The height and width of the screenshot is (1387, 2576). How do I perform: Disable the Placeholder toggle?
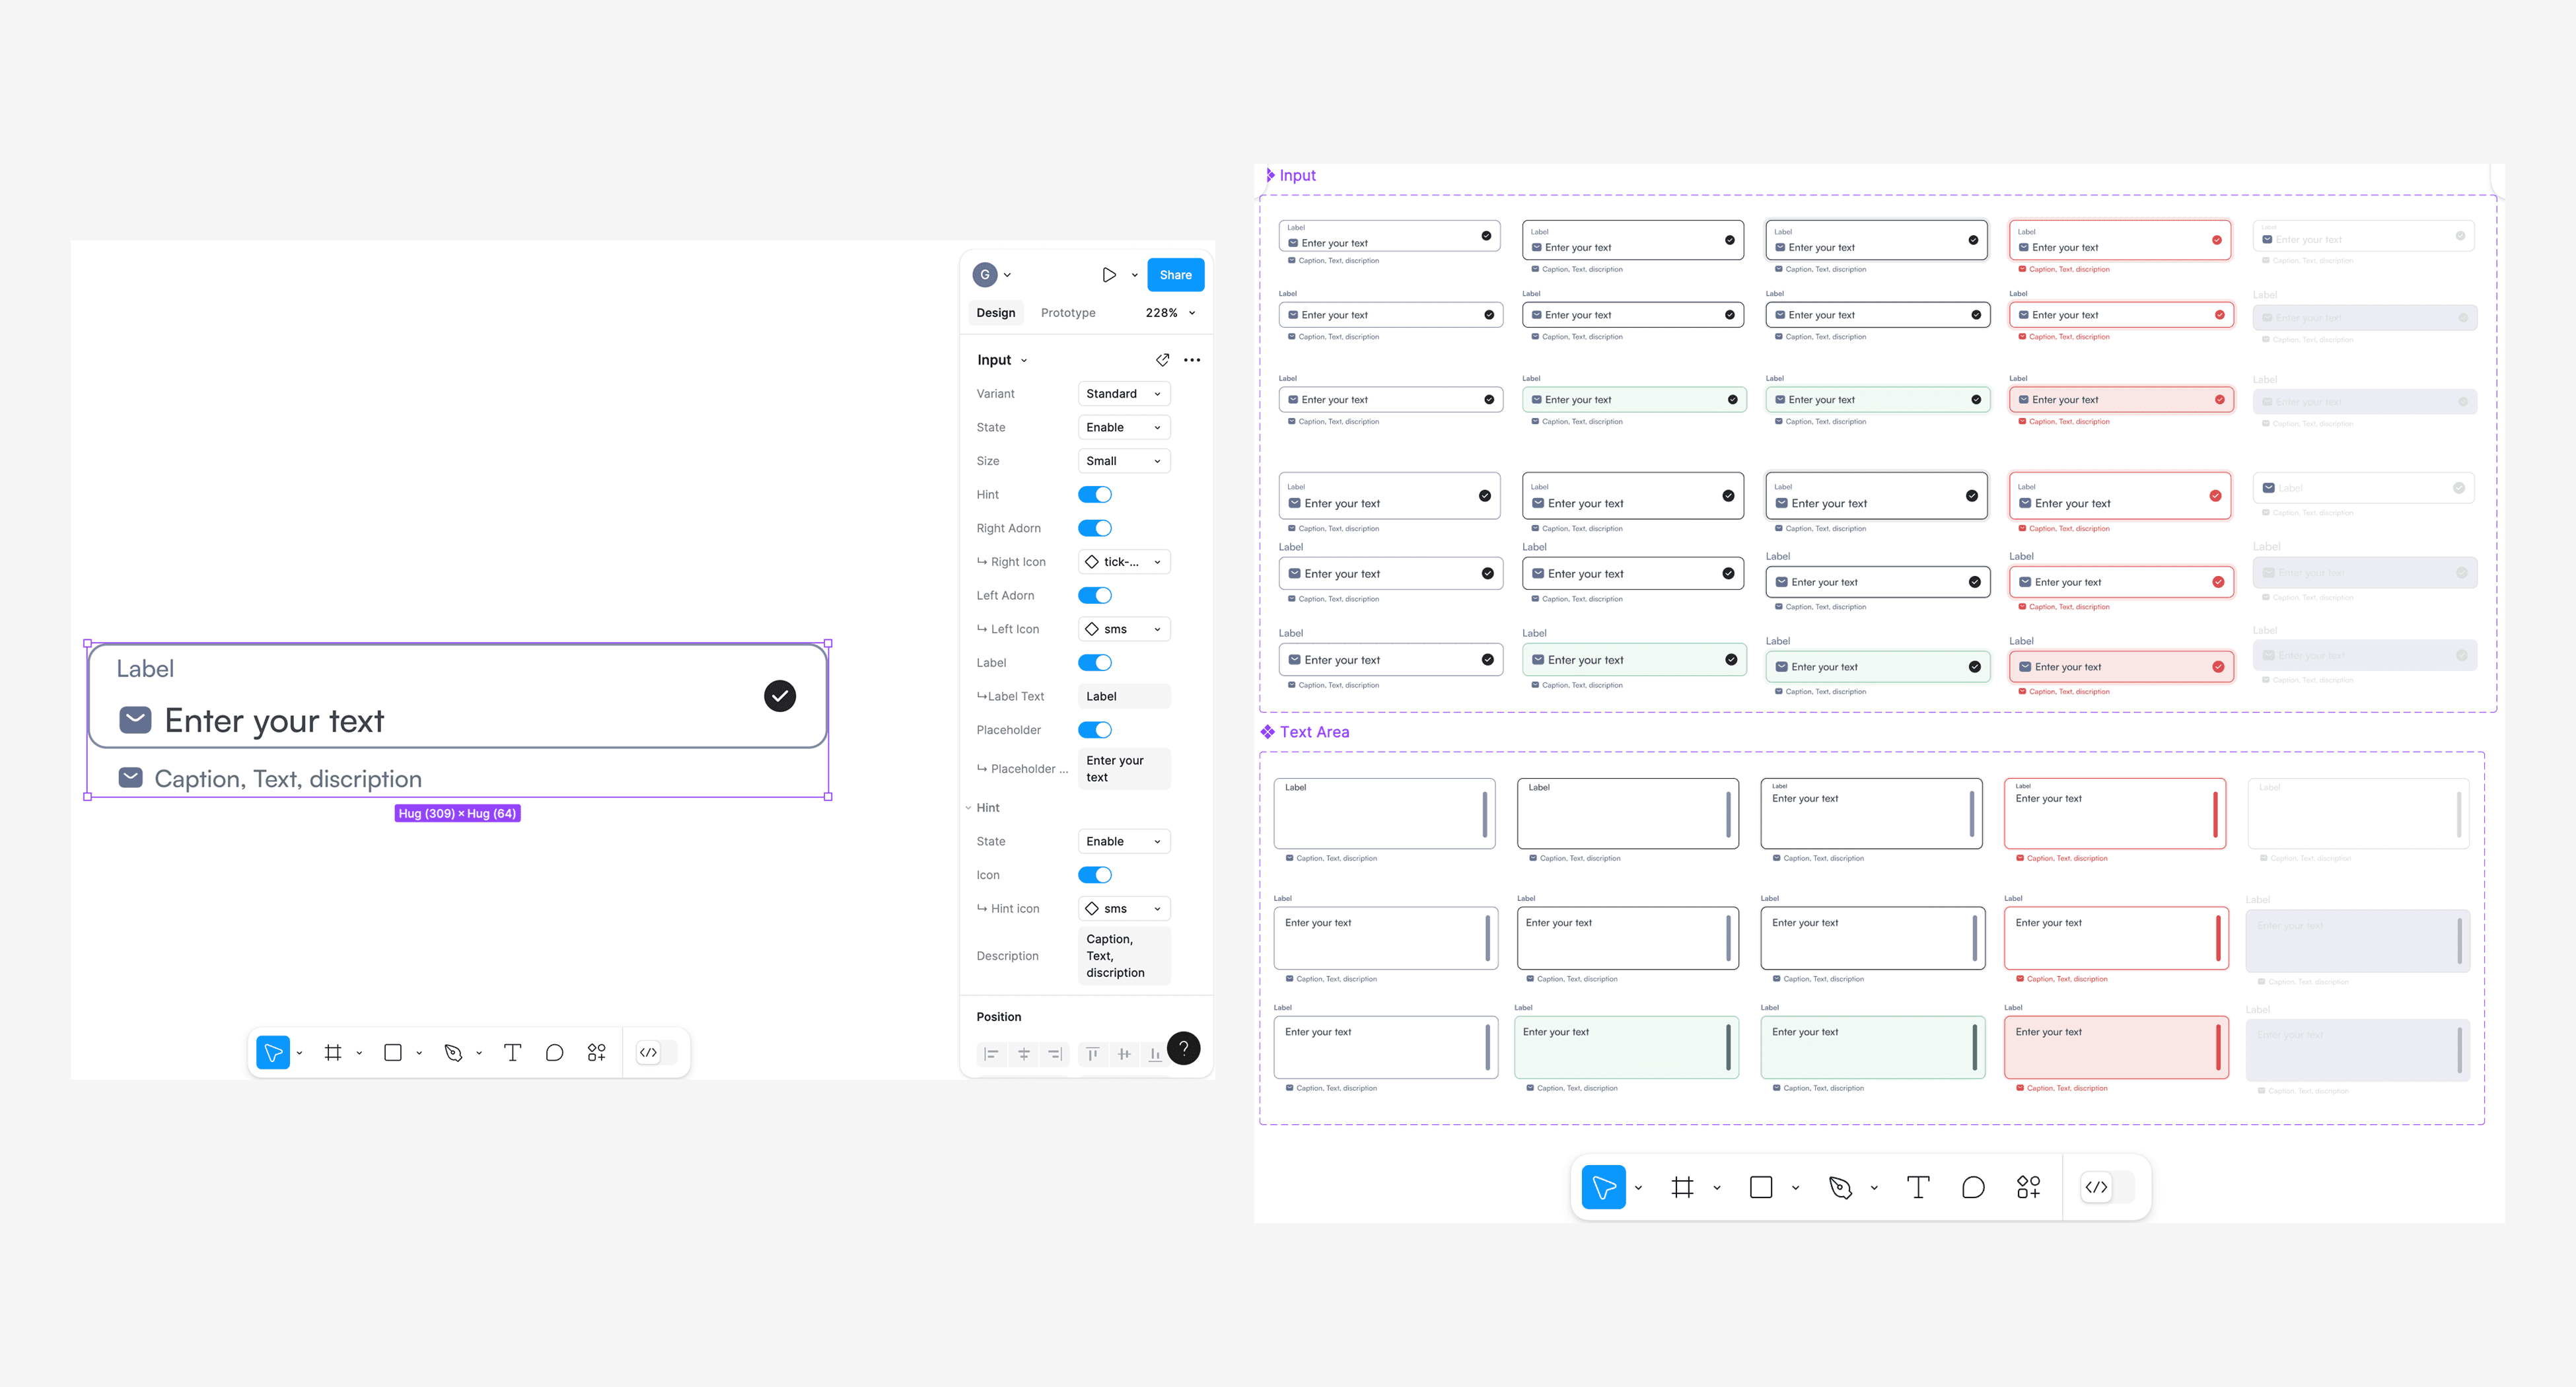click(1094, 730)
